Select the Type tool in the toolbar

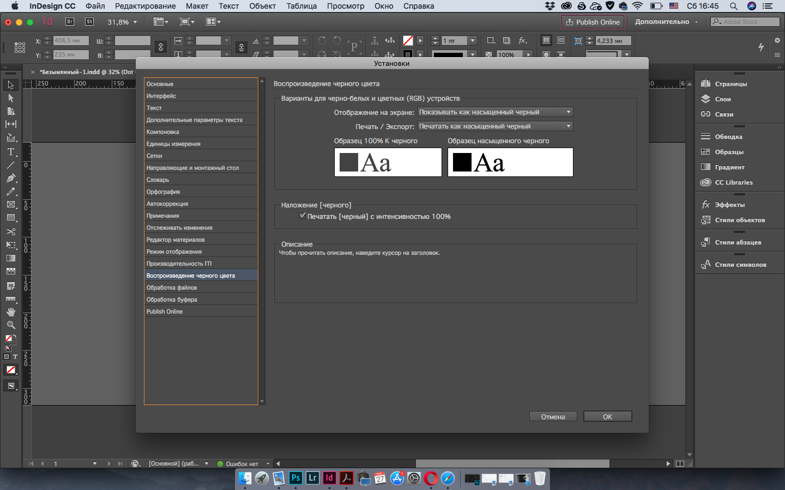click(10, 152)
